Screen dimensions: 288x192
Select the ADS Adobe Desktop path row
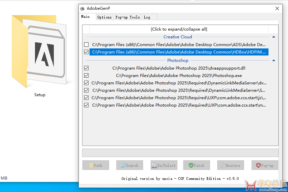click(179, 45)
